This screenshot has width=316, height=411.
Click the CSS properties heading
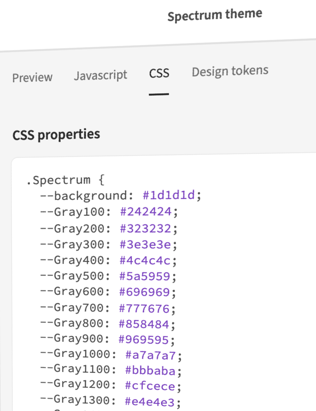tap(56, 135)
